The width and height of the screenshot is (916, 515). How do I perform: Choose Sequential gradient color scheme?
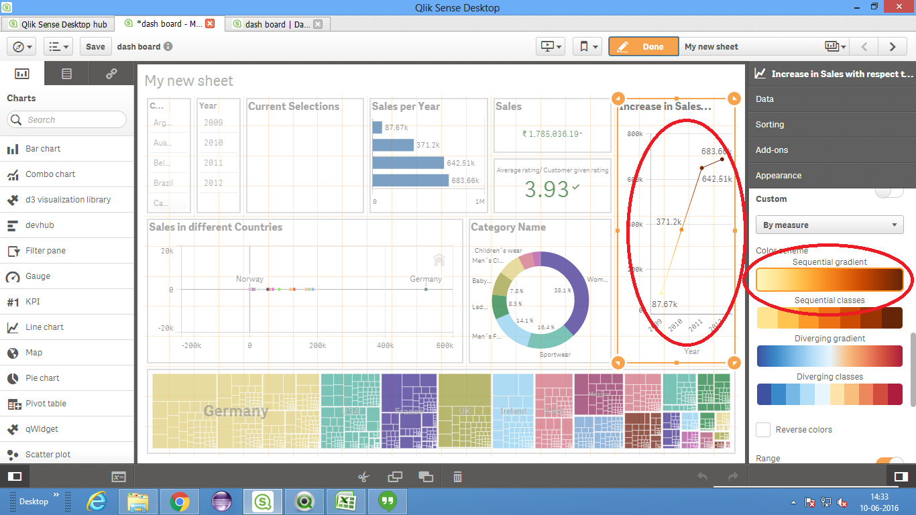point(829,280)
